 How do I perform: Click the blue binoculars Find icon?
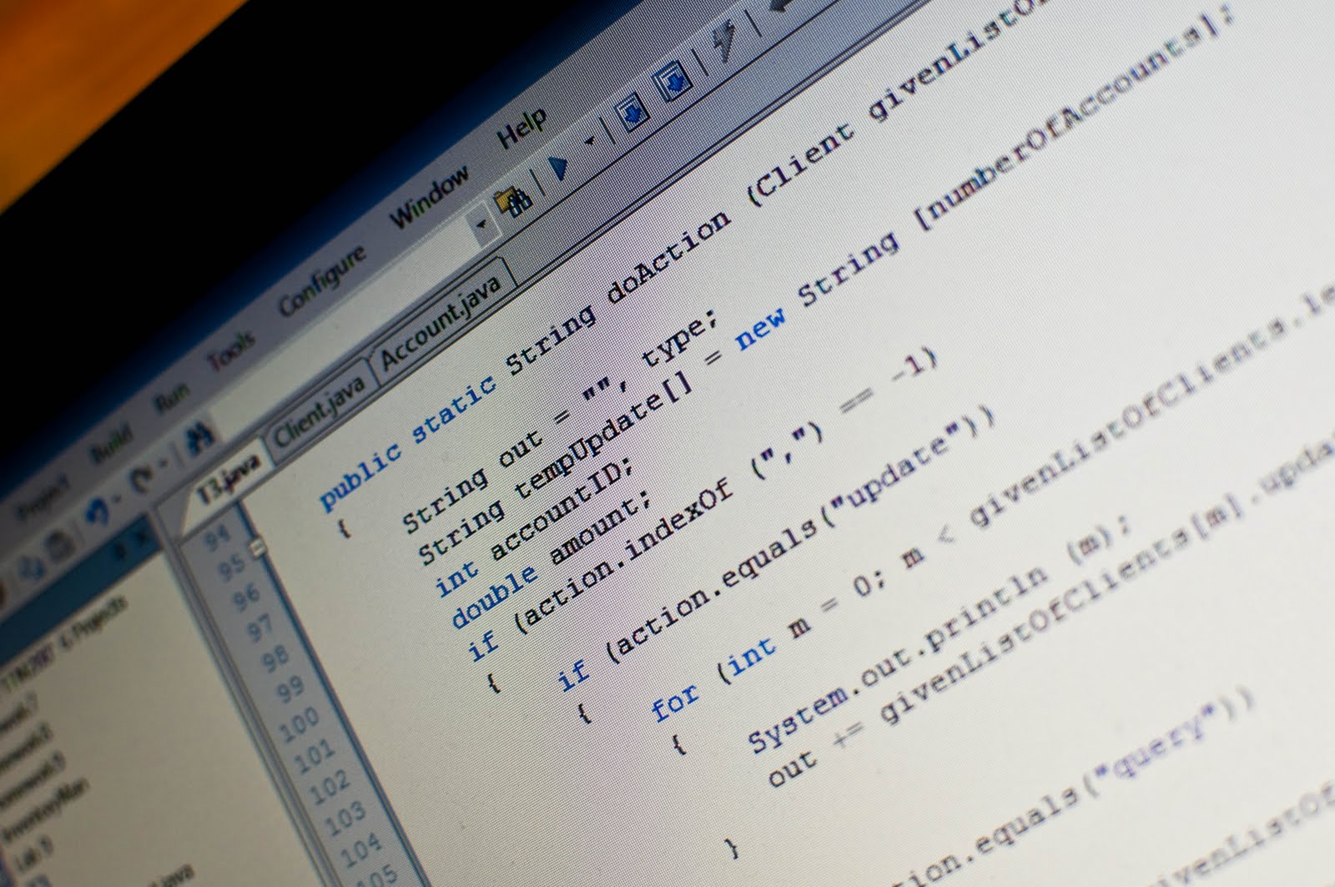pyautogui.click(x=201, y=439)
